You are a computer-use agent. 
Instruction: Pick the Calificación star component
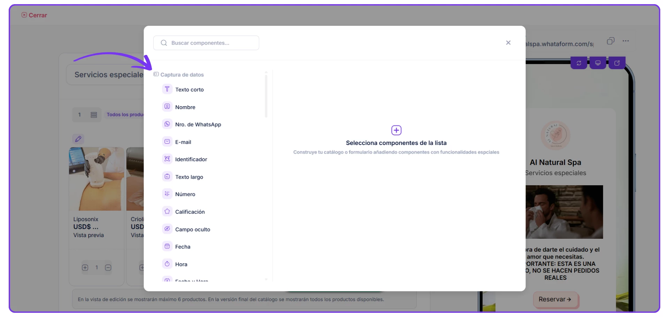pos(167,211)
